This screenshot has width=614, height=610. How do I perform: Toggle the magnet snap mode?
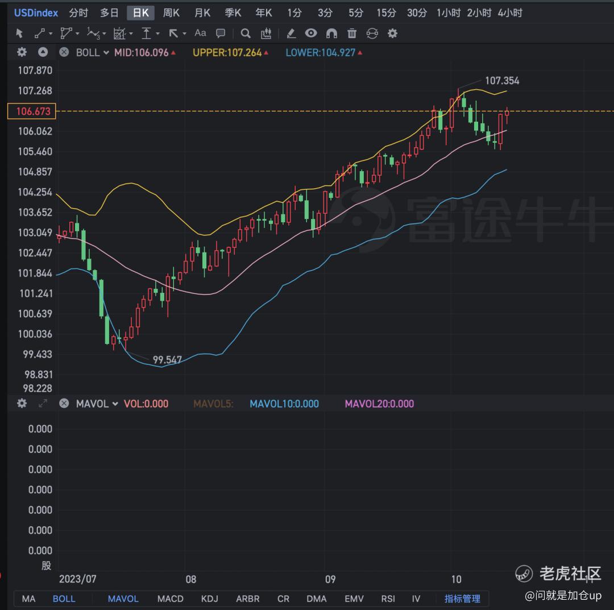coord(331,34)
